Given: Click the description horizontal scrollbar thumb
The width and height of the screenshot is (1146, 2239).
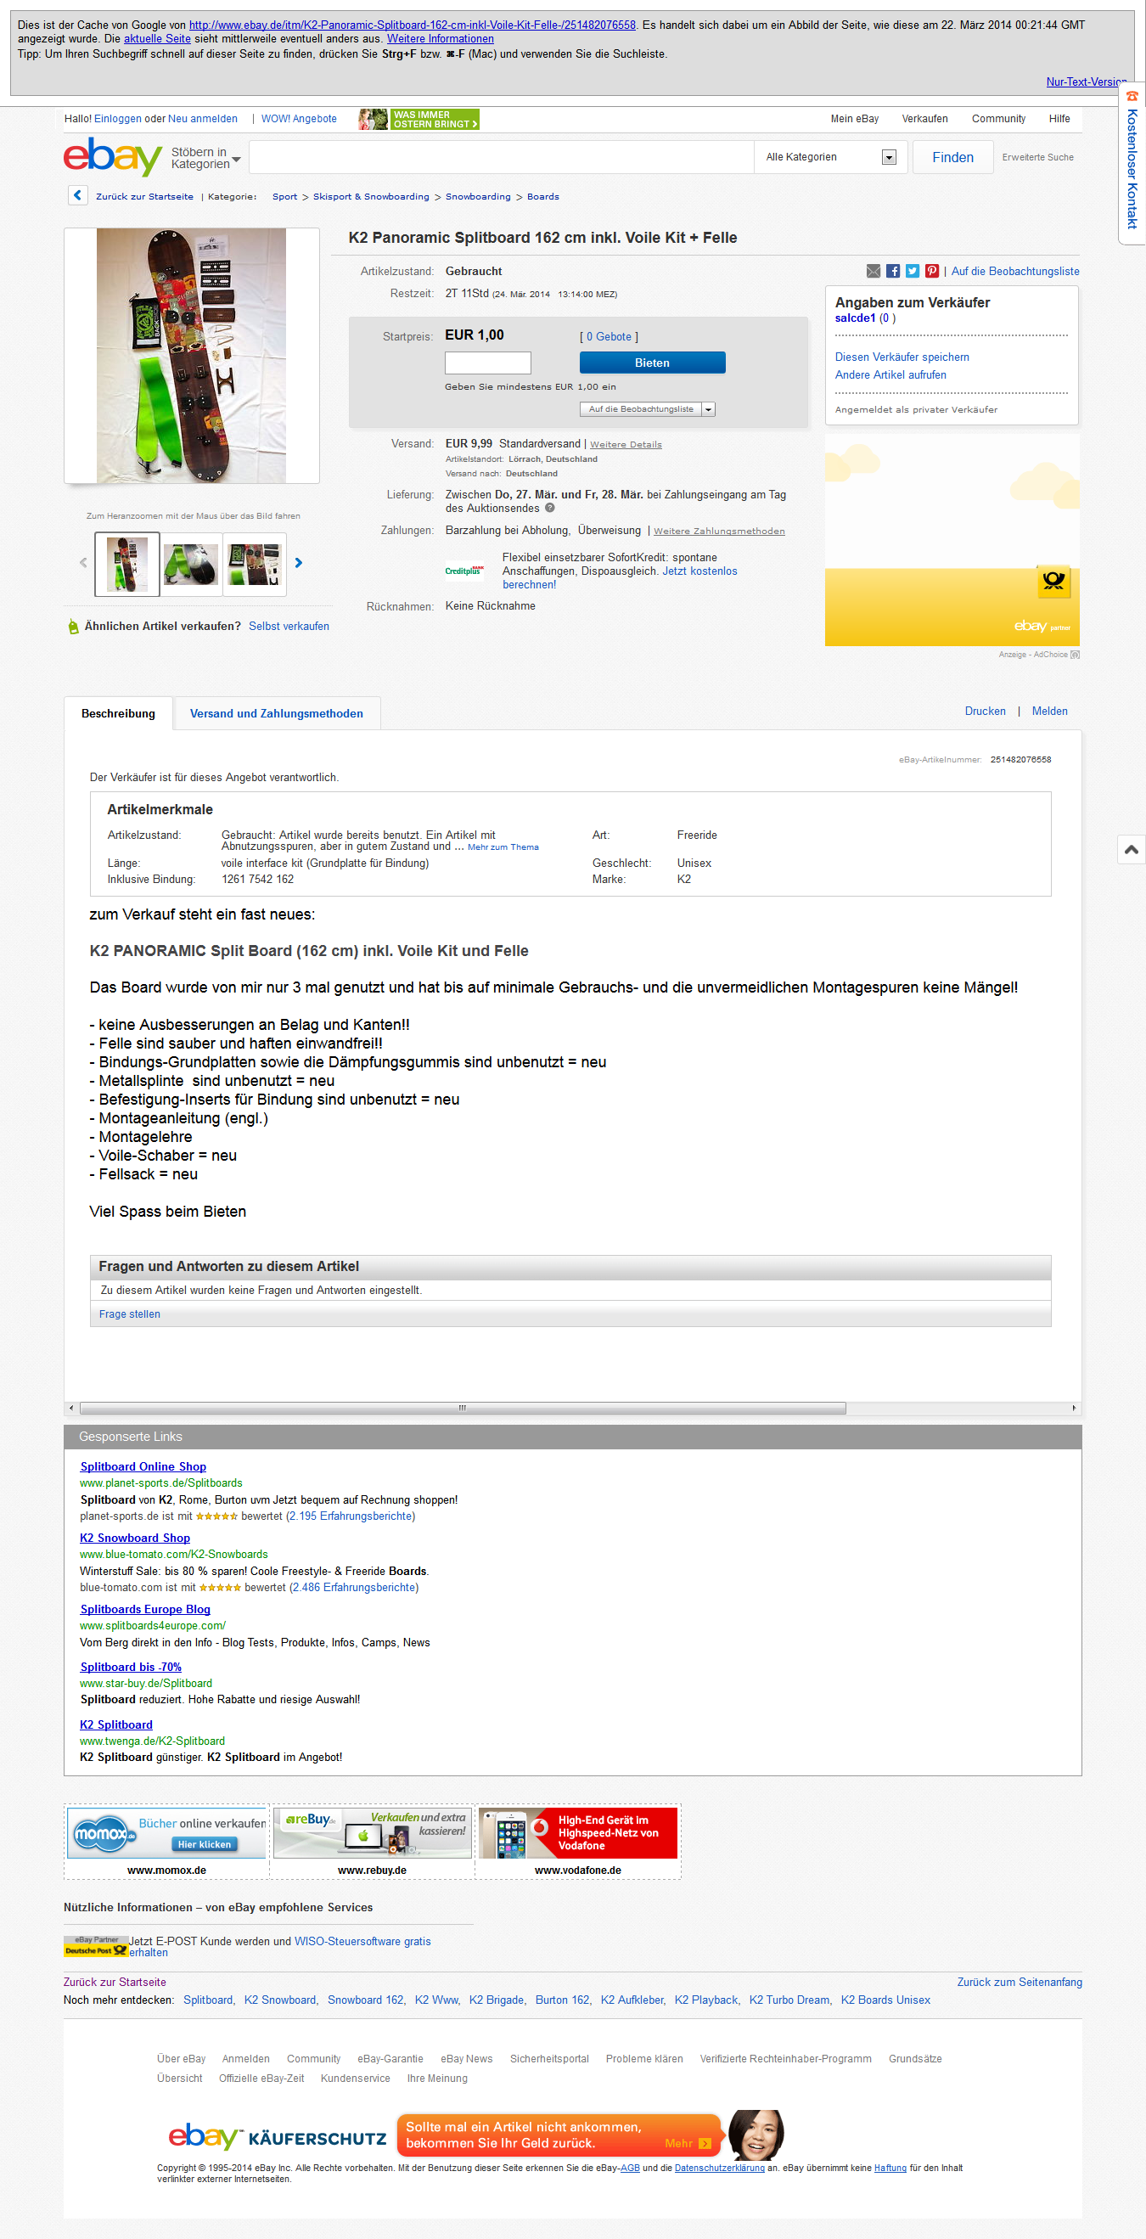Looking at the screenshot, I should click(x=463, y=1408).
